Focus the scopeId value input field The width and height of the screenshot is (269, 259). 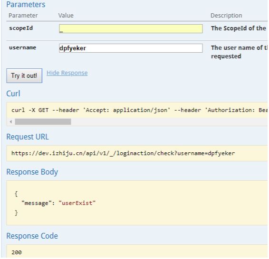(131, 28)
